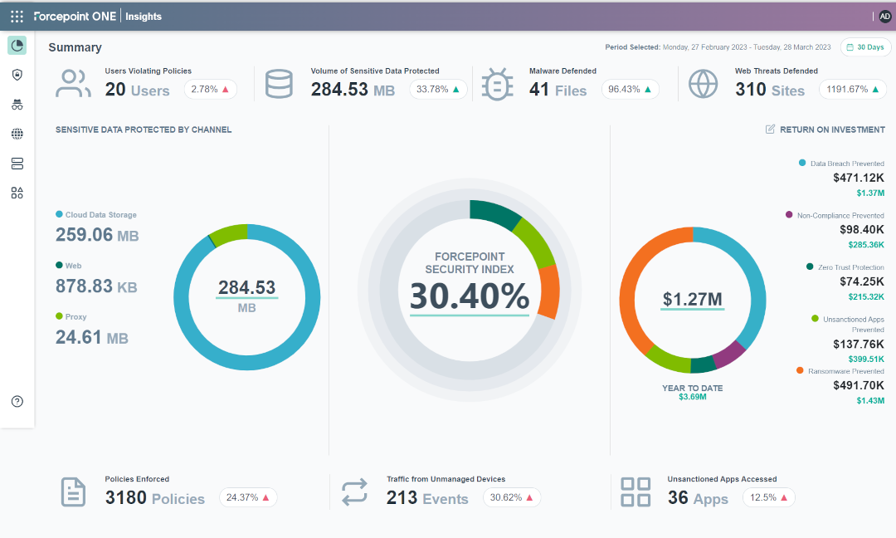The width and height of the screenshot is (896, 538).
Task: Open the shield lock sidebar section
Action: coord(17,75)
